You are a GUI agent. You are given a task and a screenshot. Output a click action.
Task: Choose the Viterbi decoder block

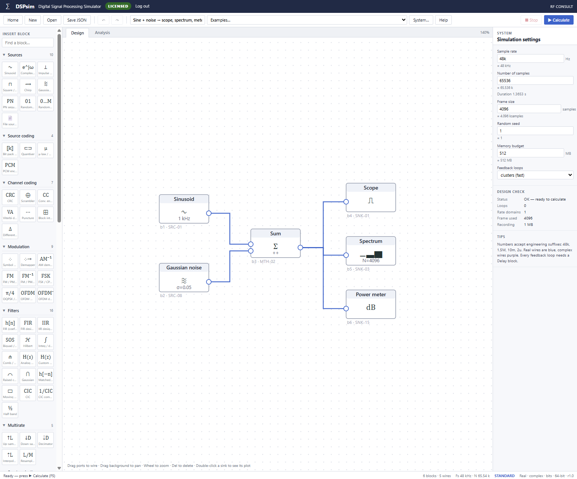tap(10, 215)
